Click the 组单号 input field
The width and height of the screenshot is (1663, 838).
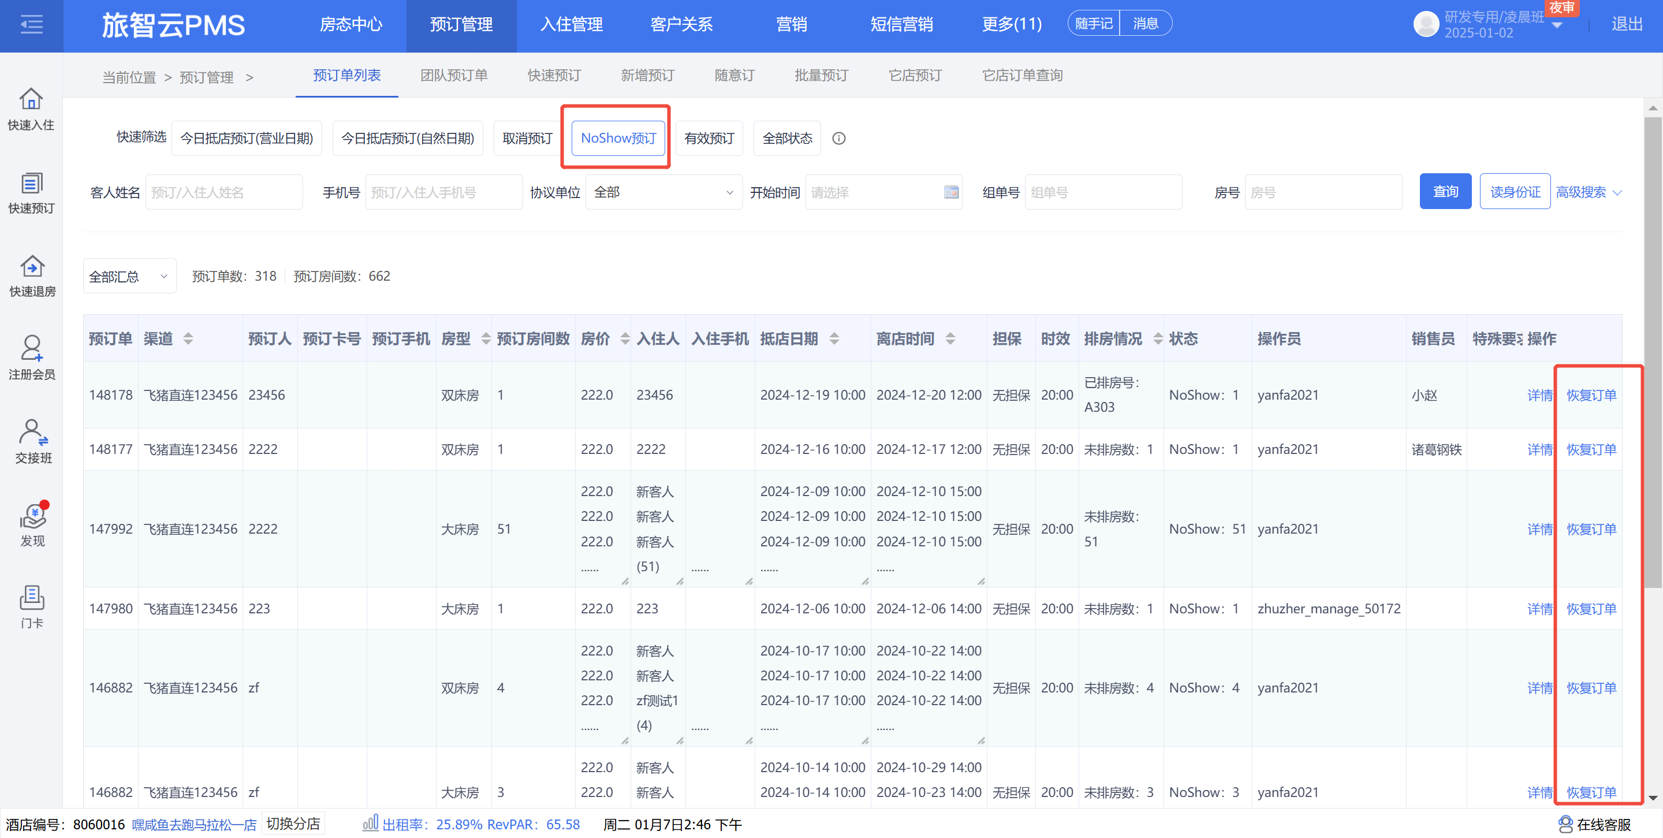click(x=1103, y=192)
